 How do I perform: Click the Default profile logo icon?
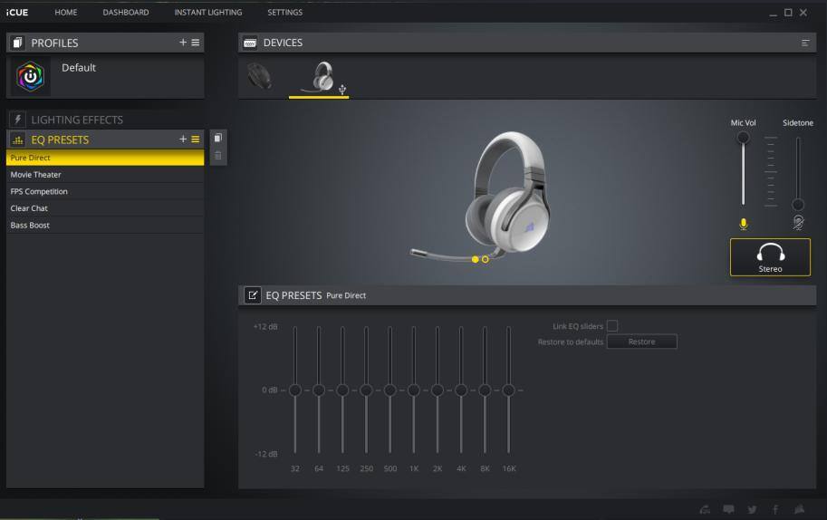click(x=31, y=77)
